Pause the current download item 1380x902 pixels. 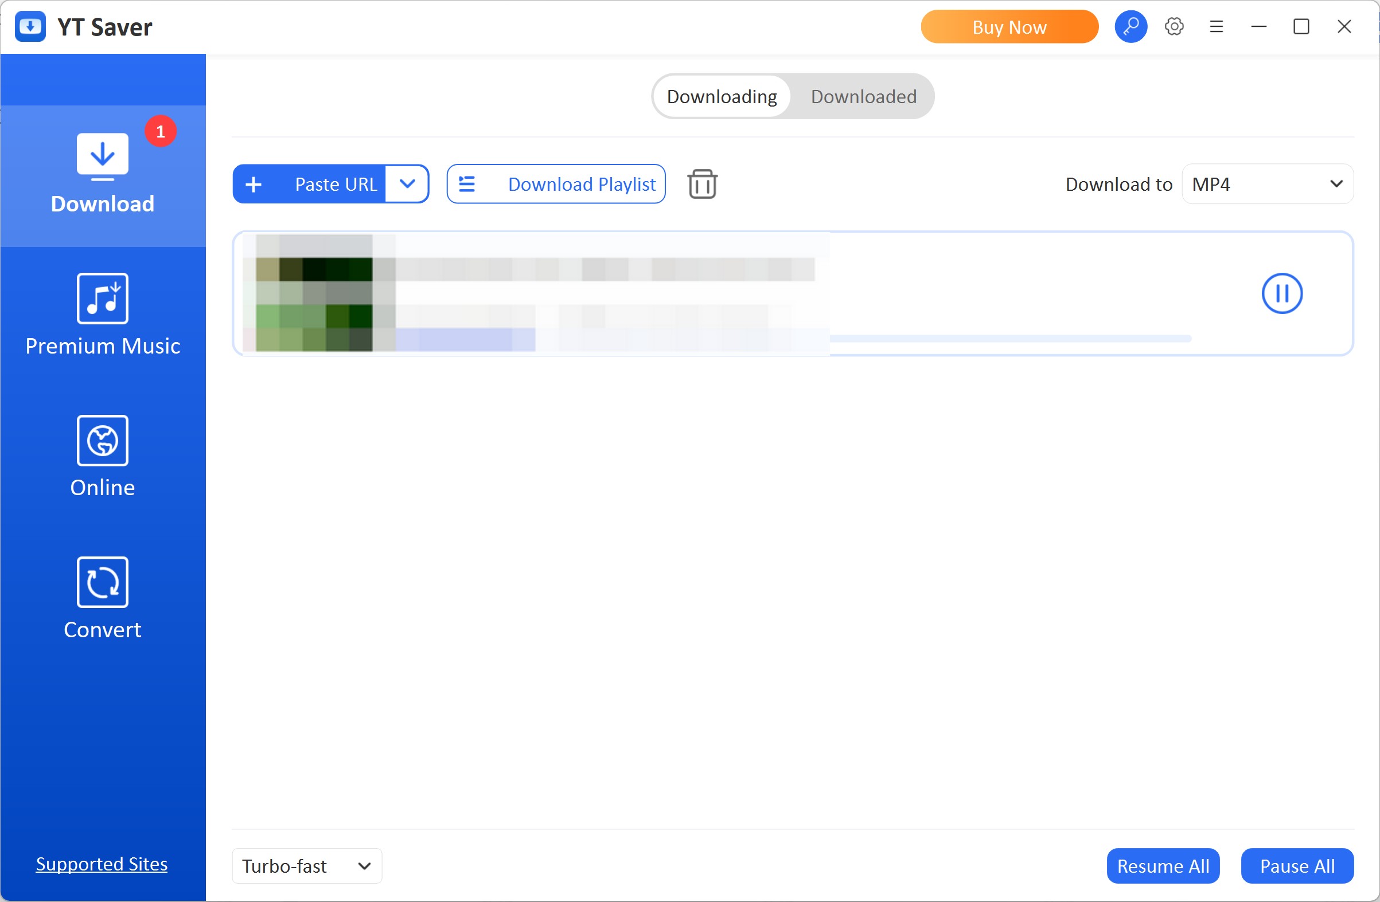pos(1282,294)
